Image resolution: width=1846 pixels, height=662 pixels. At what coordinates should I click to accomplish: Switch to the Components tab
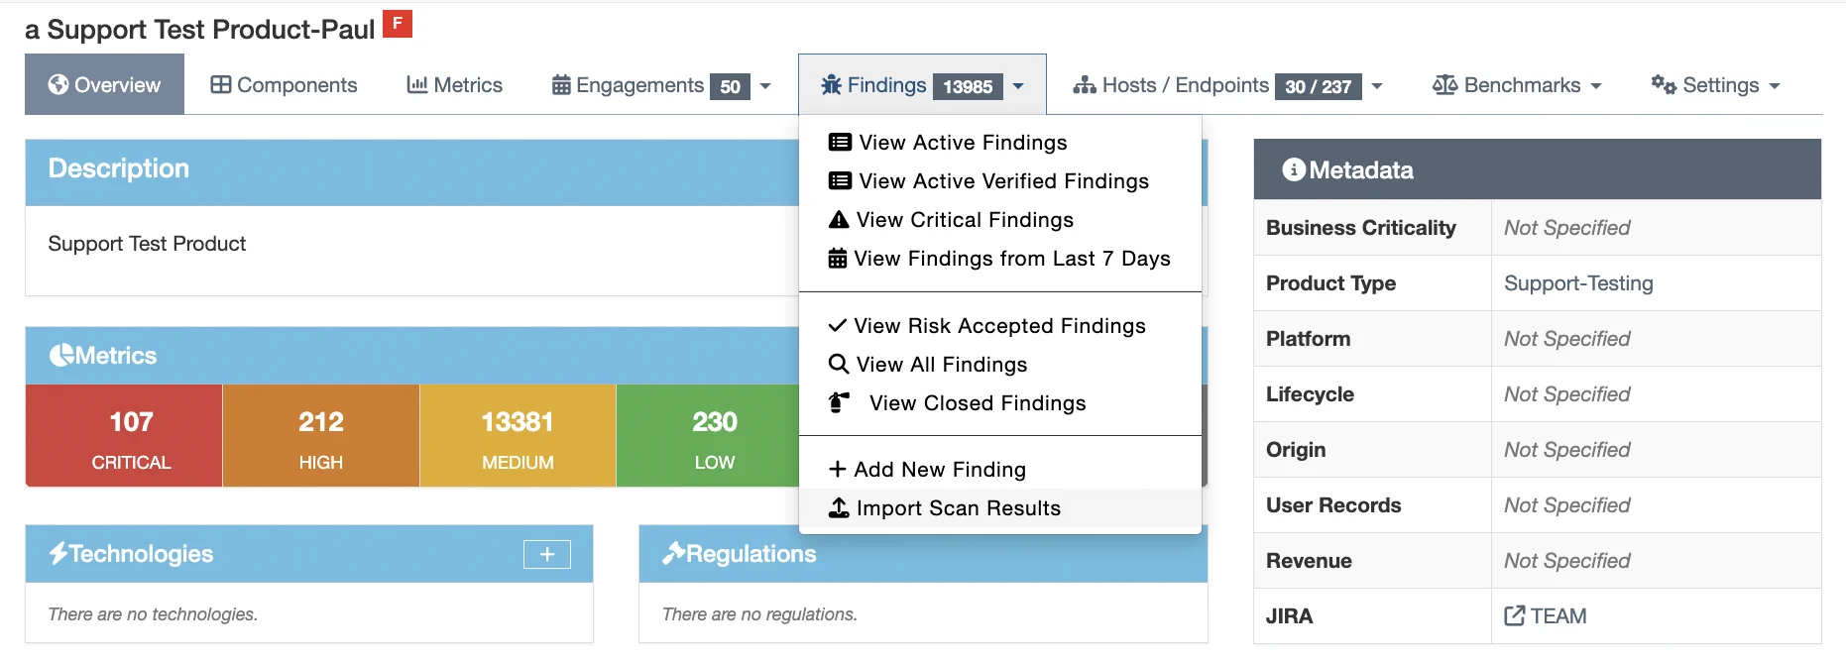(284, 86)
